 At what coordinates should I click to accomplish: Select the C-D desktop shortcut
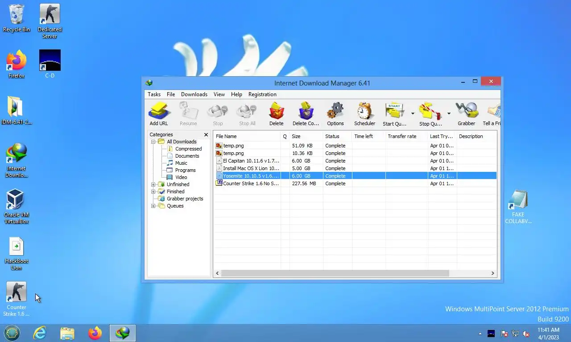(x=50, y=64)
